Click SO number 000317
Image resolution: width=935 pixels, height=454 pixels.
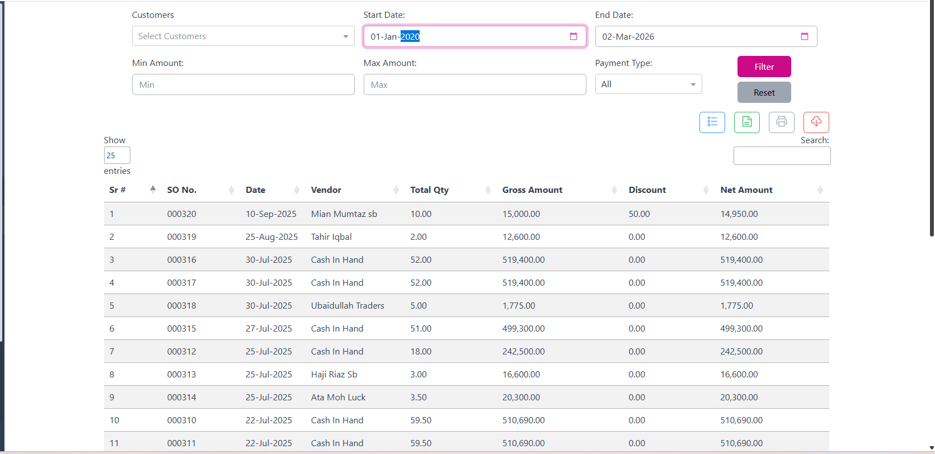181,283
